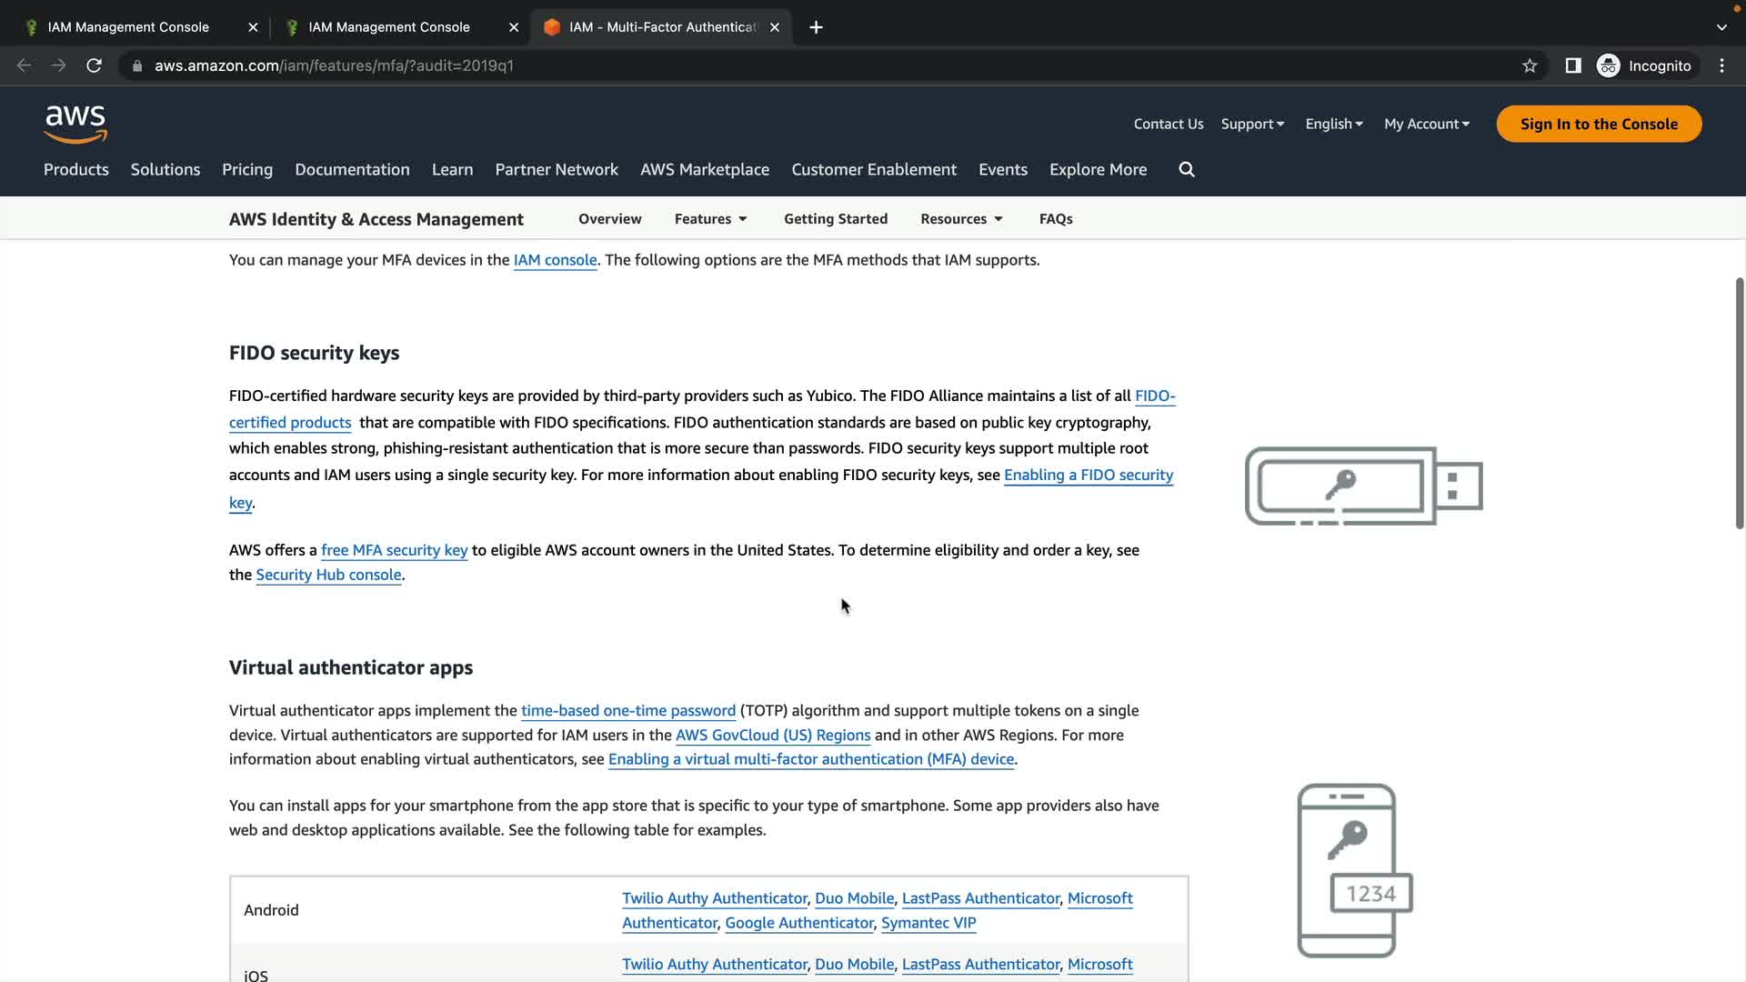Screen dimensions: 1746x982
Task: Open Chrome three-dot menu
Action: coord(1721,65)
